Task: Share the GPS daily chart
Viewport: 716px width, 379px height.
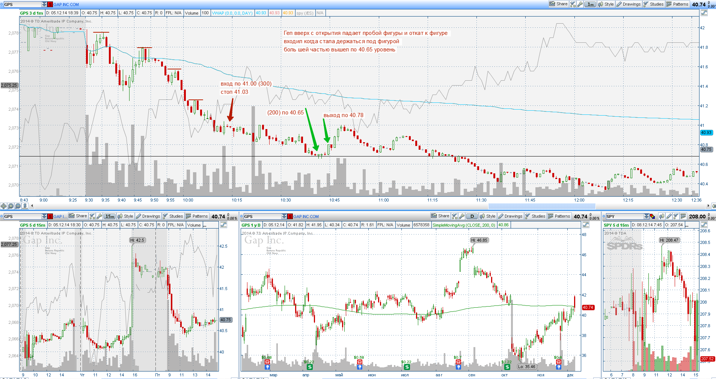Action: click(x=440, y=216)
